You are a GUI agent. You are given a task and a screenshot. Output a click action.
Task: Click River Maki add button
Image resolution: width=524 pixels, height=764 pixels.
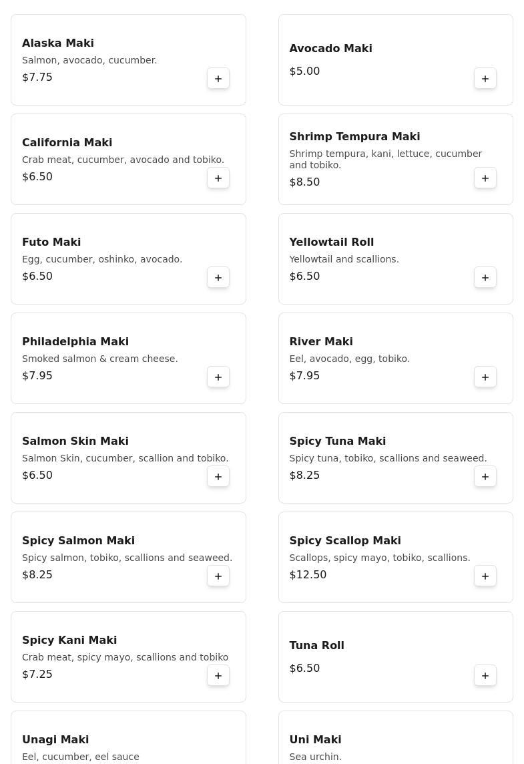(x=485, y=377)
